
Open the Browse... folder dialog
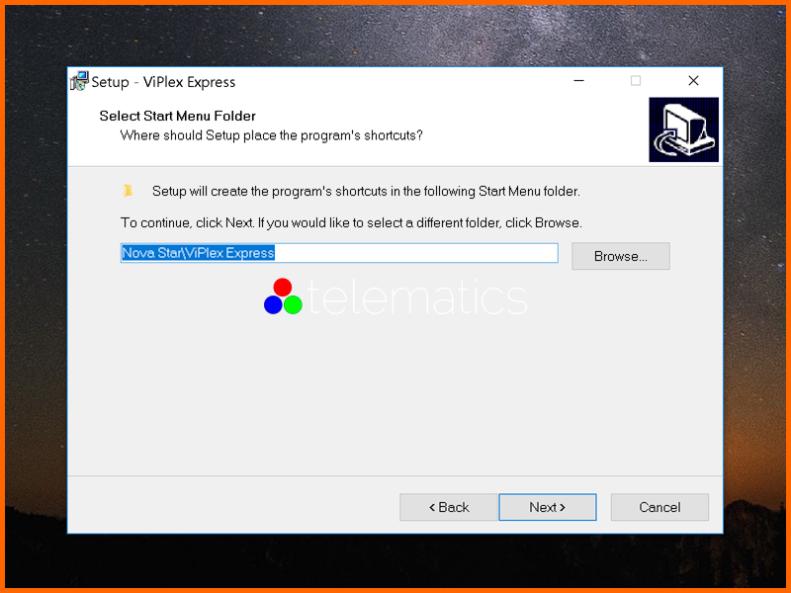point(621,256)
